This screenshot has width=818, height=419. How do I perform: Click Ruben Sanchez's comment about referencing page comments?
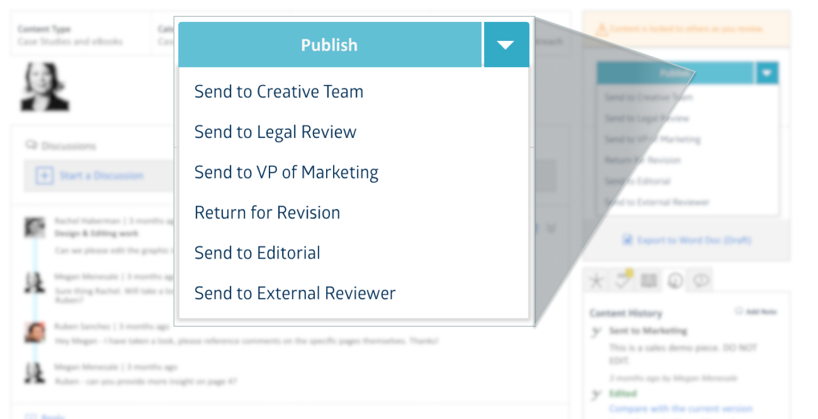(x=246, y=341)
